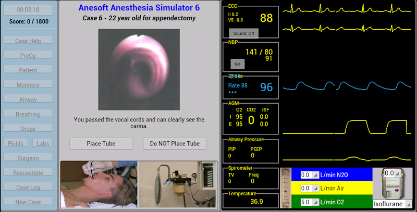Click the elapsed time display 00:02:18
The height and width of the screenshot is (212, 417).
pyautogui.click(x=28, y=10)
